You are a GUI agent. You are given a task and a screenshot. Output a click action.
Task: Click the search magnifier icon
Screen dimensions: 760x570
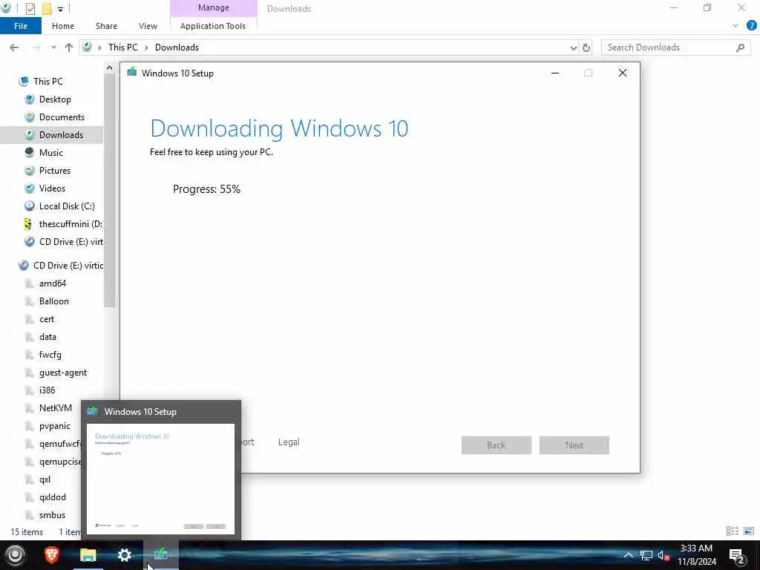coord(740,47)
